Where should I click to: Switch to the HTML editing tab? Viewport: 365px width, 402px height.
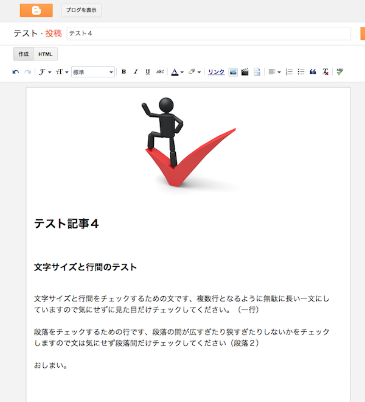(x=46, y=54)
